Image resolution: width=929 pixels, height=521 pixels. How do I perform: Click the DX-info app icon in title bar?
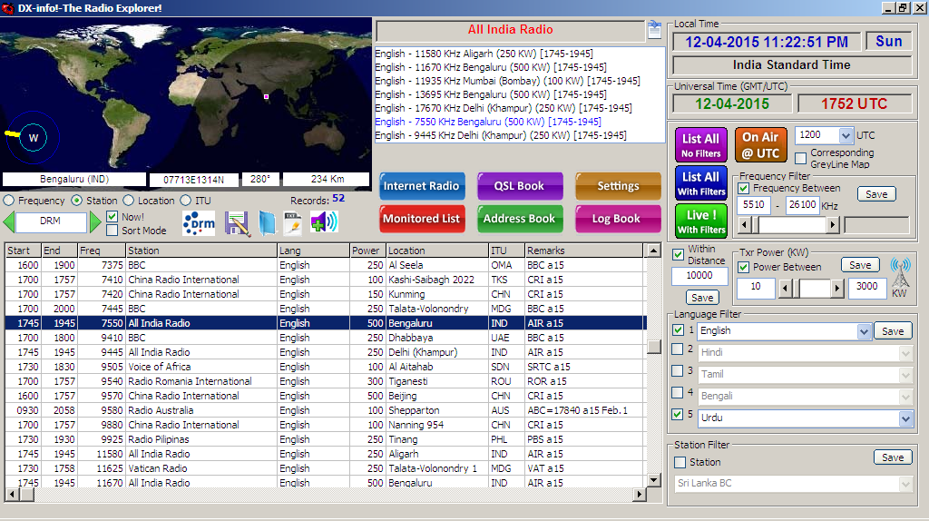[7, 8]
